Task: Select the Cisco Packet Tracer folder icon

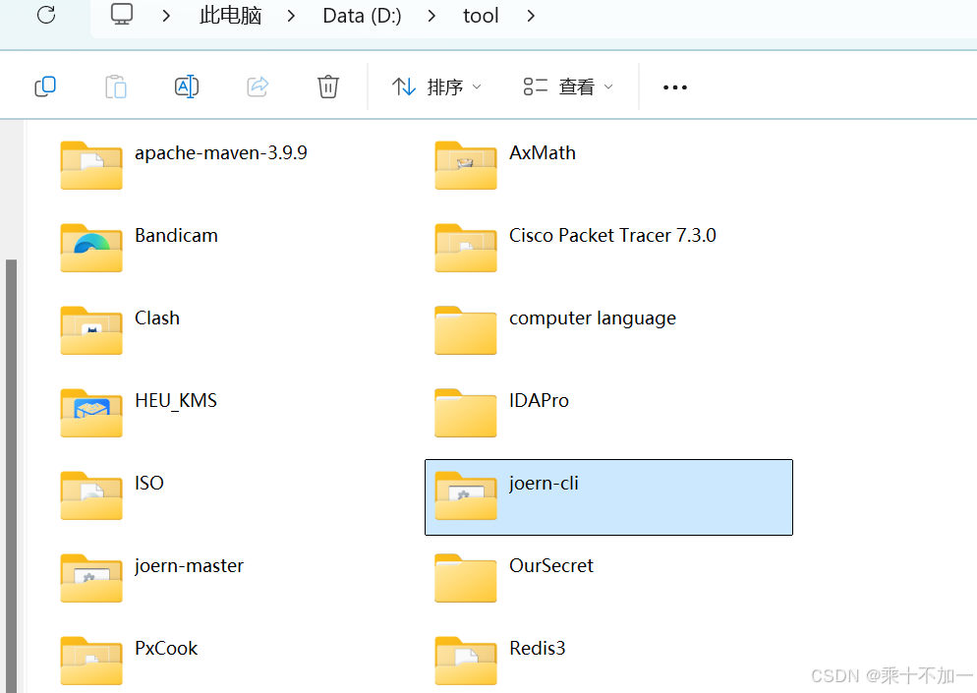Action: 466,248
